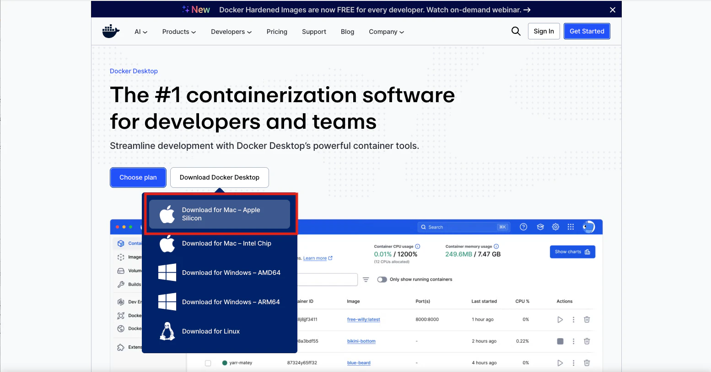Choose Download for Windows – ARM64

[x=220, y=302]
